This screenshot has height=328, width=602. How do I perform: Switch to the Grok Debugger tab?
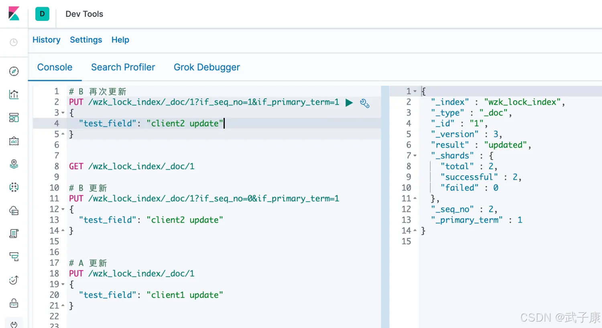207,67
